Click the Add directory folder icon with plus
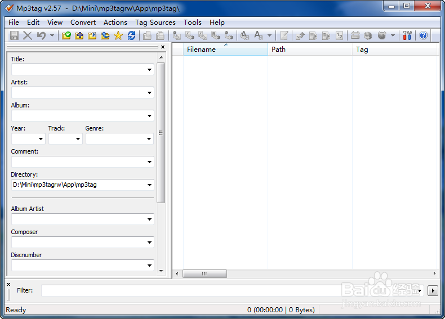445x319 pixels. click(x=79, y=36)
